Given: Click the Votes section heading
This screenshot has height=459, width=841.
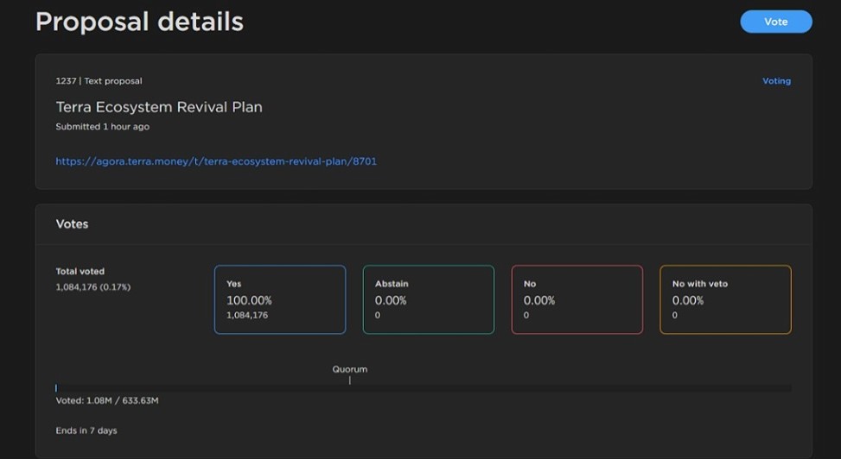Looking at the screenshot, I should 73,223.
